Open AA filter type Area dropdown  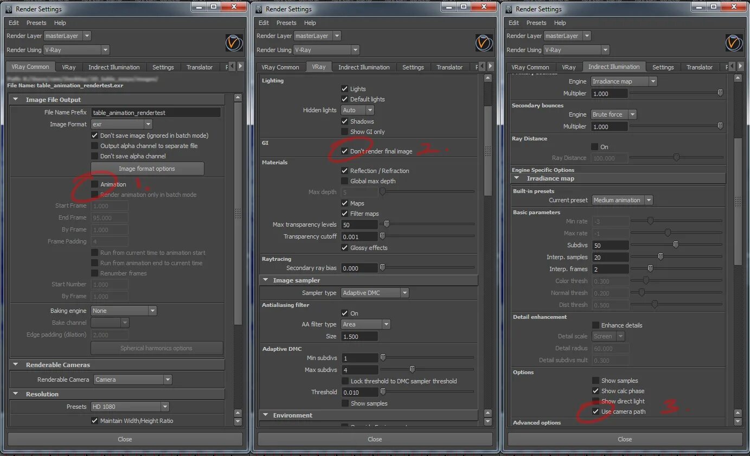366,324
